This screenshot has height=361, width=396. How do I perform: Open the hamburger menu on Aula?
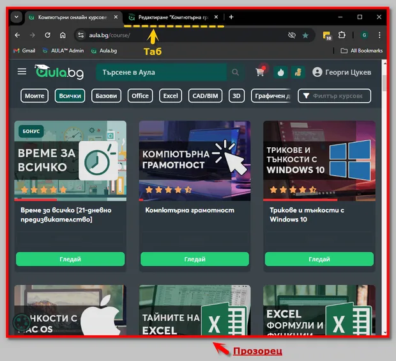click(22, 72)
